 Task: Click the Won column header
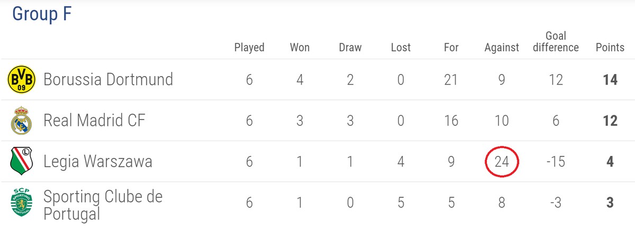click(300, 48)
